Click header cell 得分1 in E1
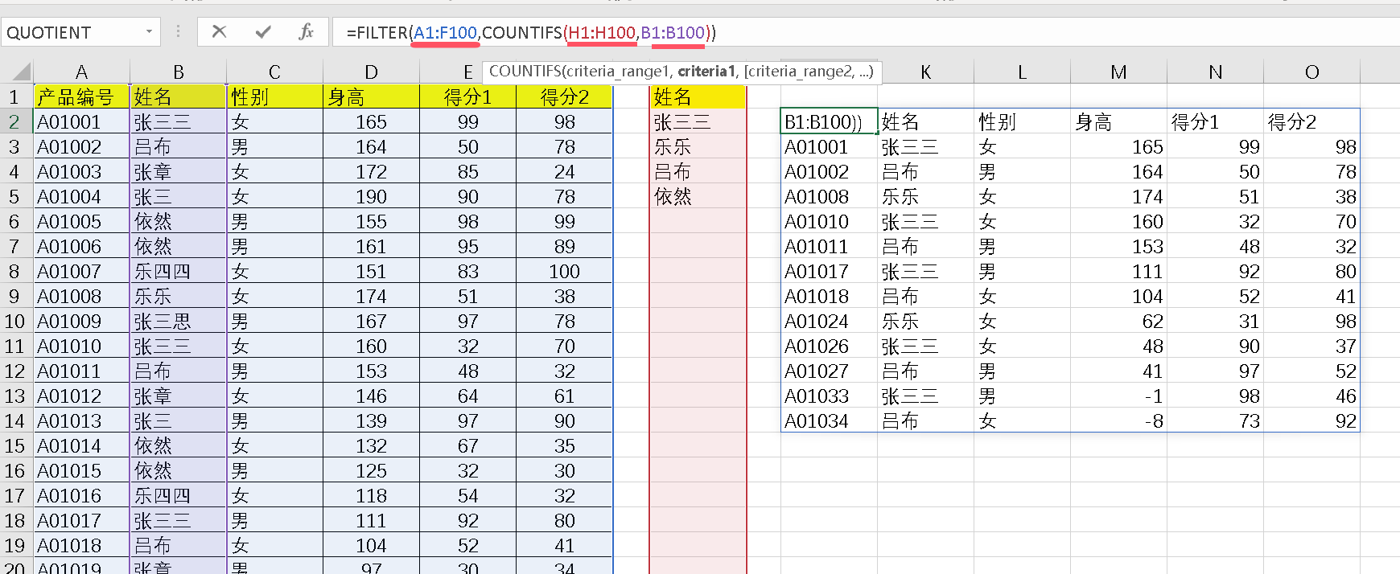The height and width of the screenshot is (574, 1400). click(467, 96)
